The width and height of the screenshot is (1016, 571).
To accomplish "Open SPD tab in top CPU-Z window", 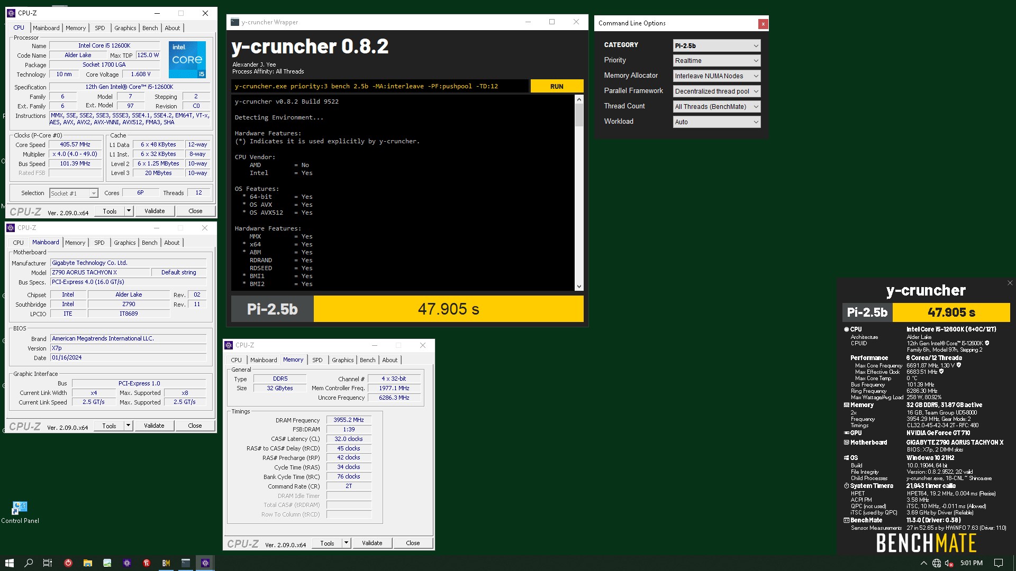I will tap(100, 28).
